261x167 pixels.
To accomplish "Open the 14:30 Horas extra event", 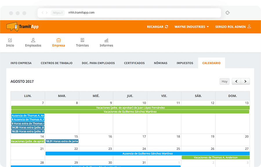I will tap(28, 127).
